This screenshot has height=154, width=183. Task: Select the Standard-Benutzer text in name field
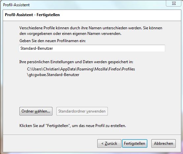coord(37,48)
